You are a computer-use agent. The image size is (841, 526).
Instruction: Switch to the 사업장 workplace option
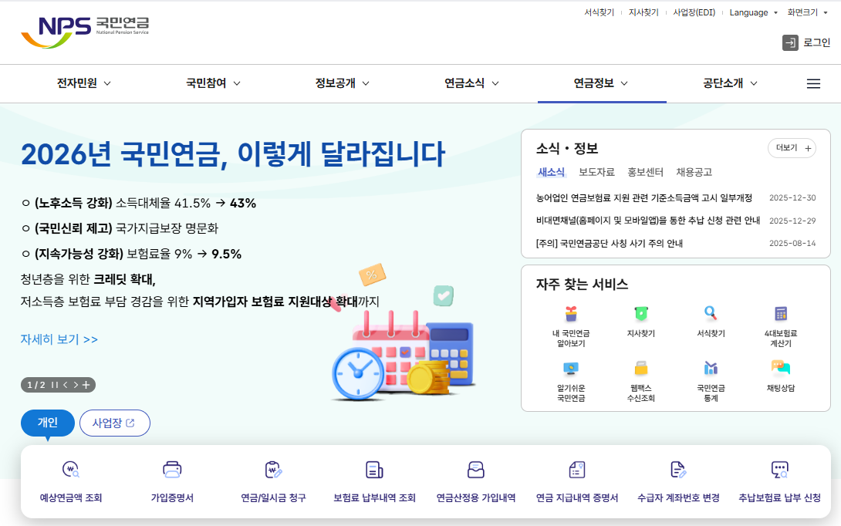114,423
